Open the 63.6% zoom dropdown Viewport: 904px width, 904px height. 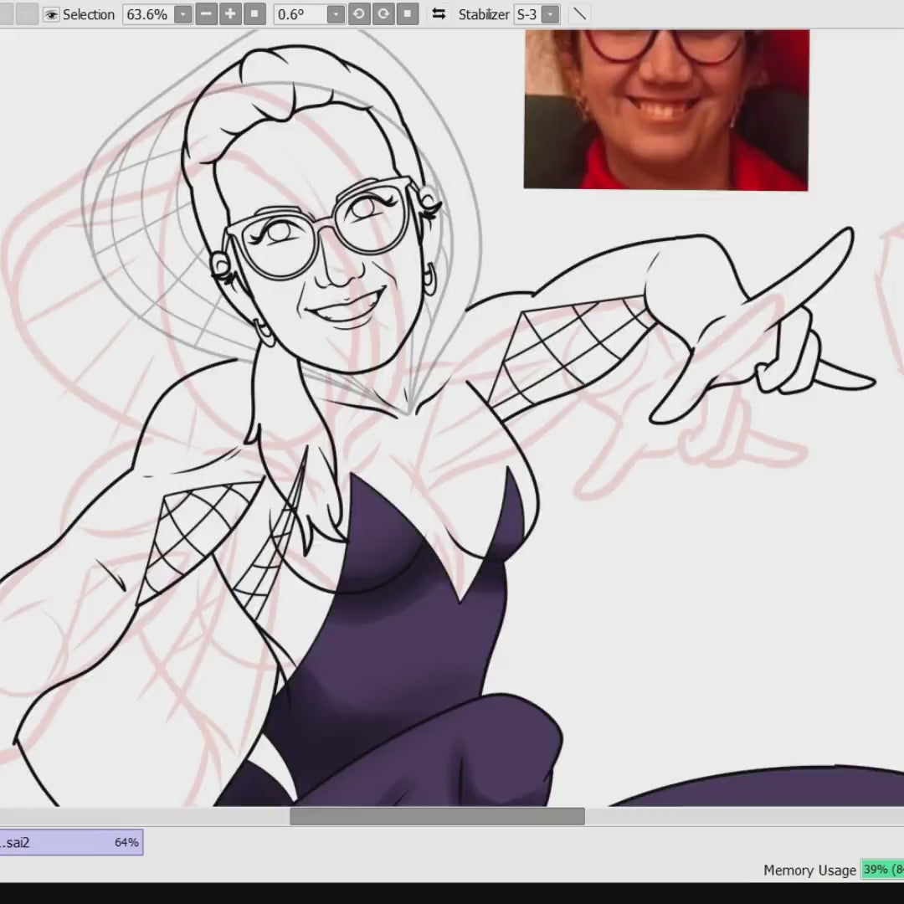click(183, 14)
